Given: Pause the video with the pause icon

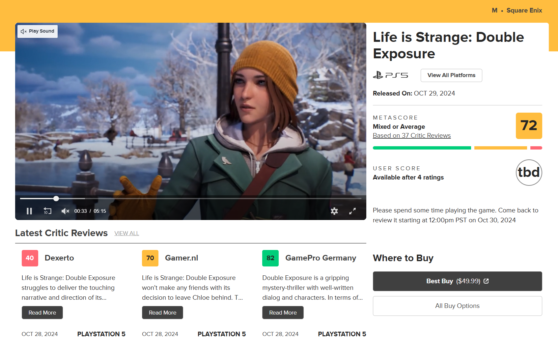Looking at the screenshot, I should point(29,211).
